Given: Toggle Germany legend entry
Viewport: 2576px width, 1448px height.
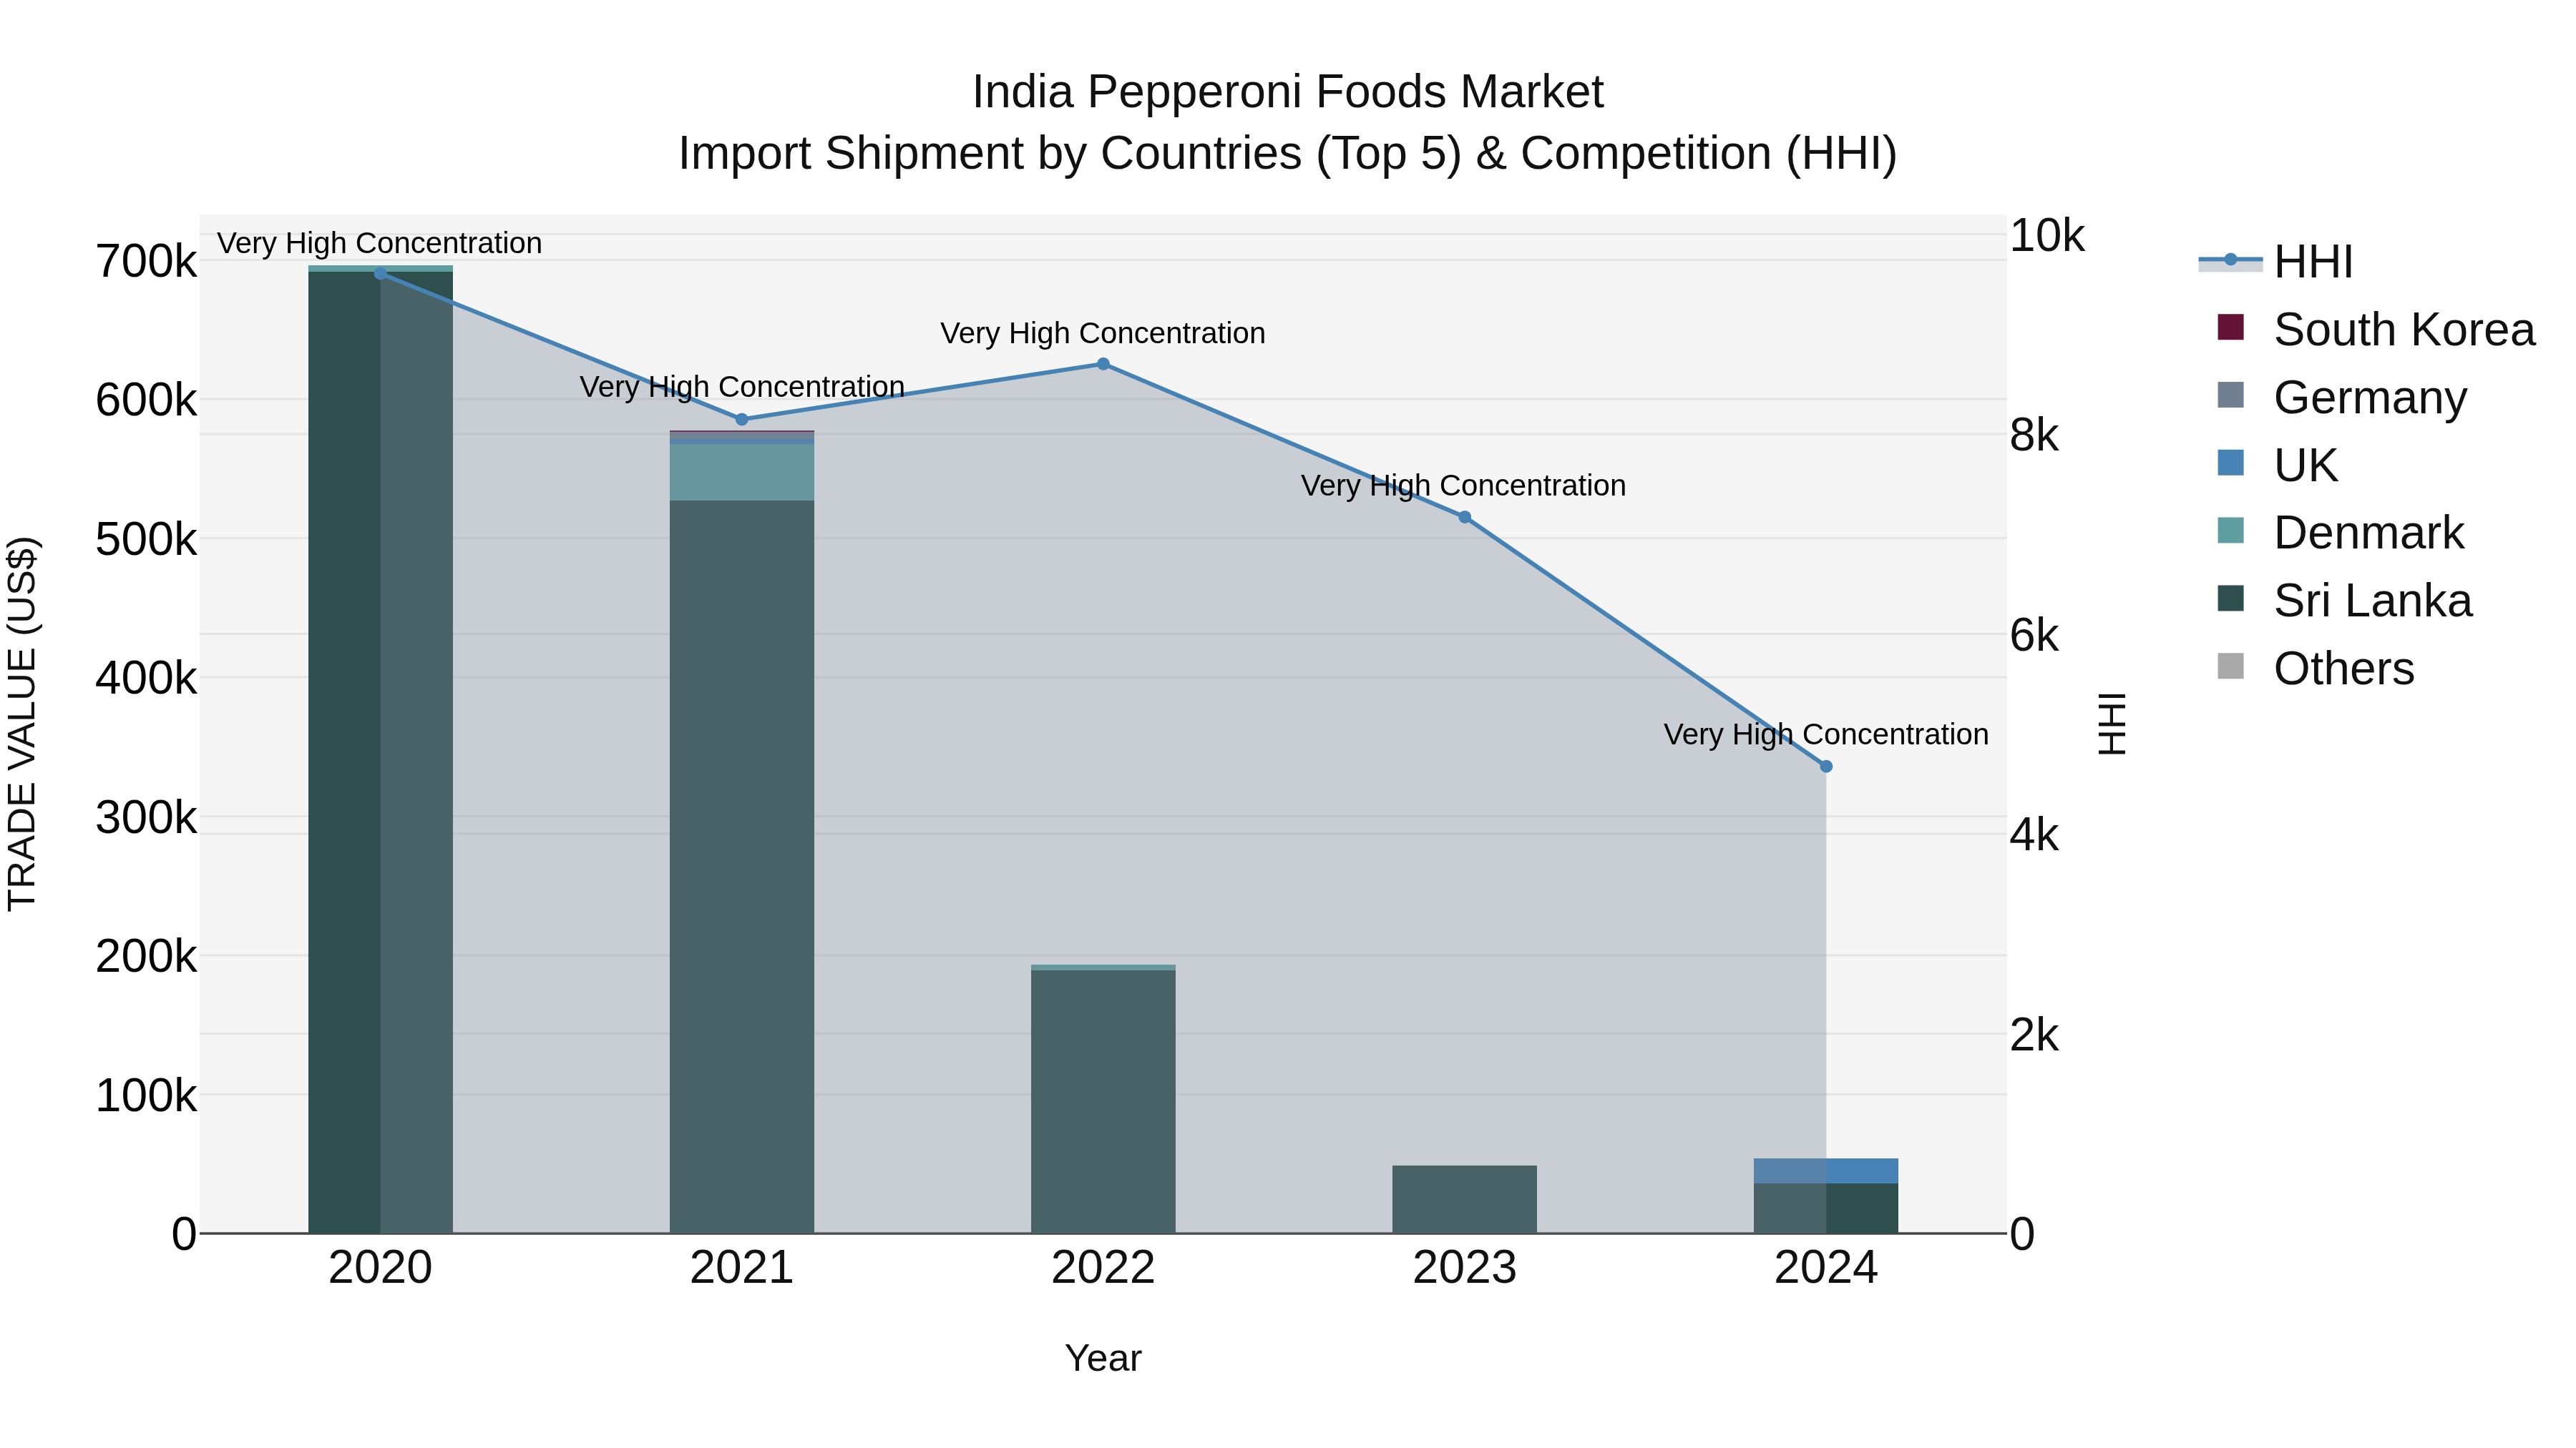Looking at the screenshot, I should click(2342, 398).
